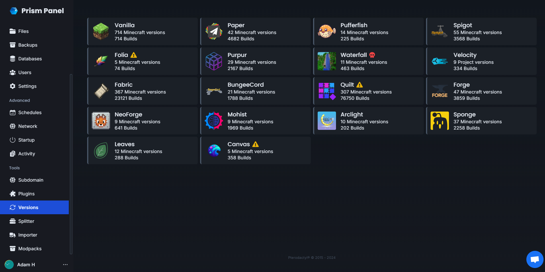Go to Databases in the sidebar
Image resolution: width=545 pixels, height=272 pixels.
click(34, 59)
